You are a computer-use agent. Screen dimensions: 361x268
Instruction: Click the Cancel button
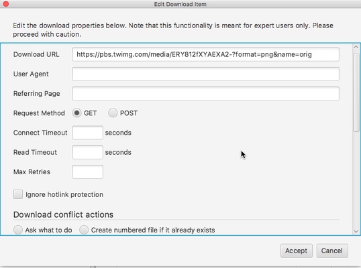point(332,251)
